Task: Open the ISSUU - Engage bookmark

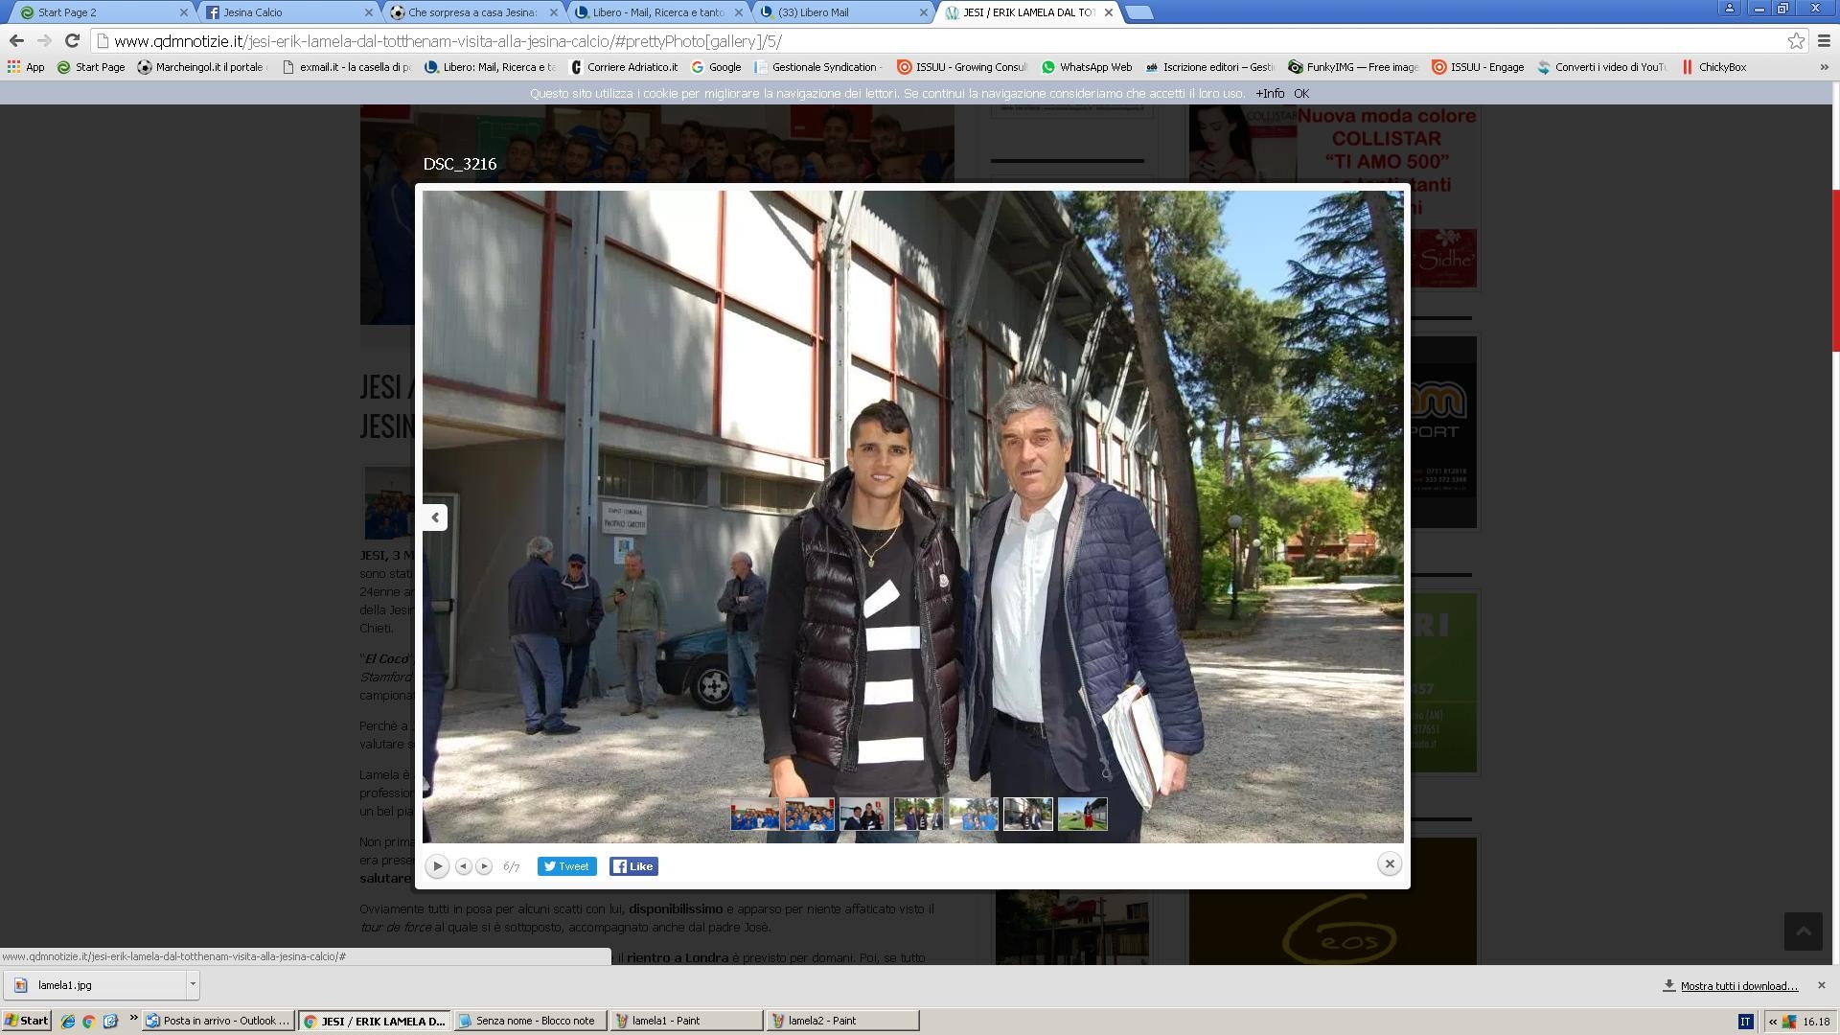Action: click(1478, 67)
